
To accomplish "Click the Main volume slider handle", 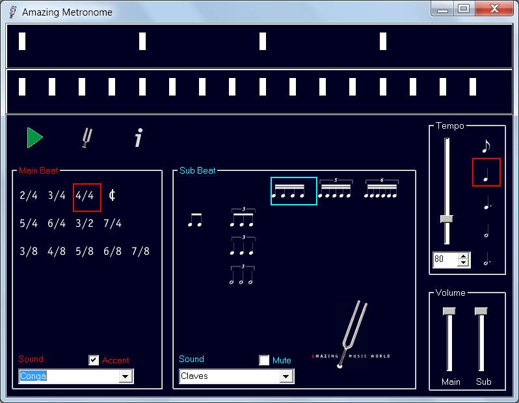I will (x=449, y=312).
